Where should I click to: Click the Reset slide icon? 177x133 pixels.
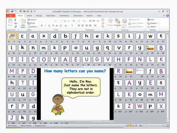pos(29,23)
